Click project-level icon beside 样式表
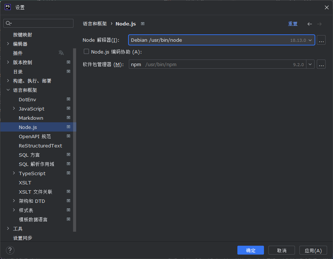 click(x=68, y=210)
